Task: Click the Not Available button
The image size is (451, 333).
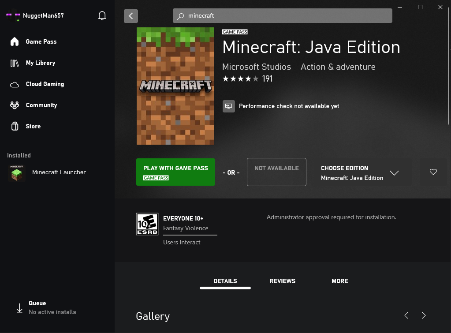Action: (276, 172)
